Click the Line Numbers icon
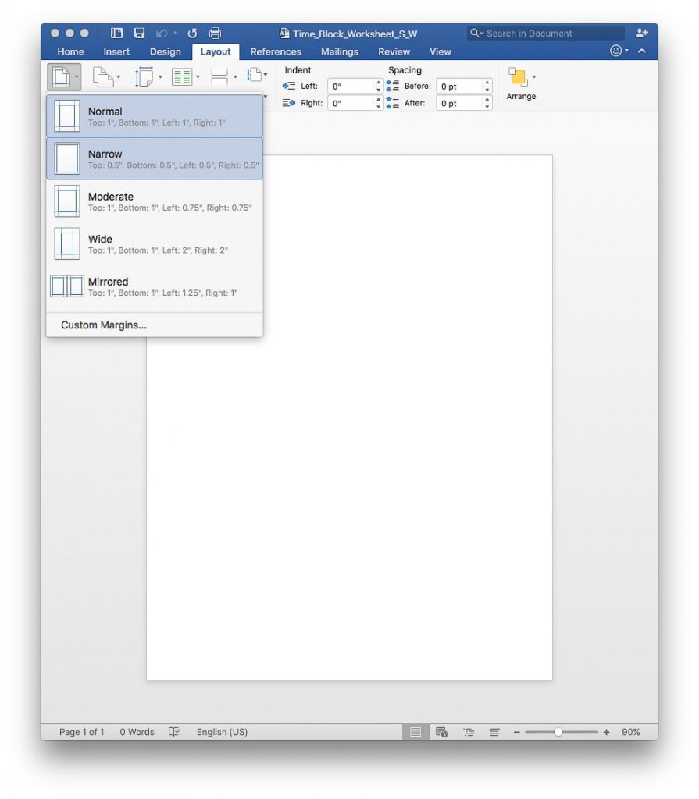The image size is (699, 799). [255, 76]
